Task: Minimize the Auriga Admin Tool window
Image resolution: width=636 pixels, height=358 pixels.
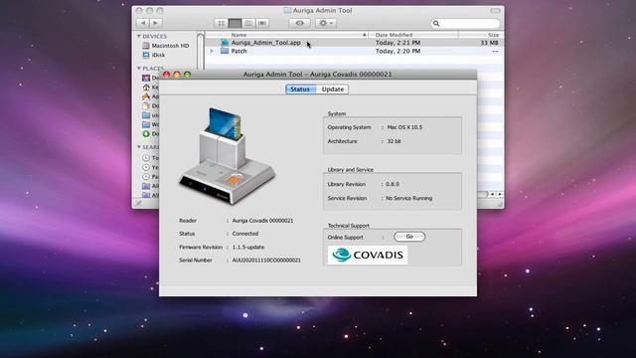Action: 177,75
